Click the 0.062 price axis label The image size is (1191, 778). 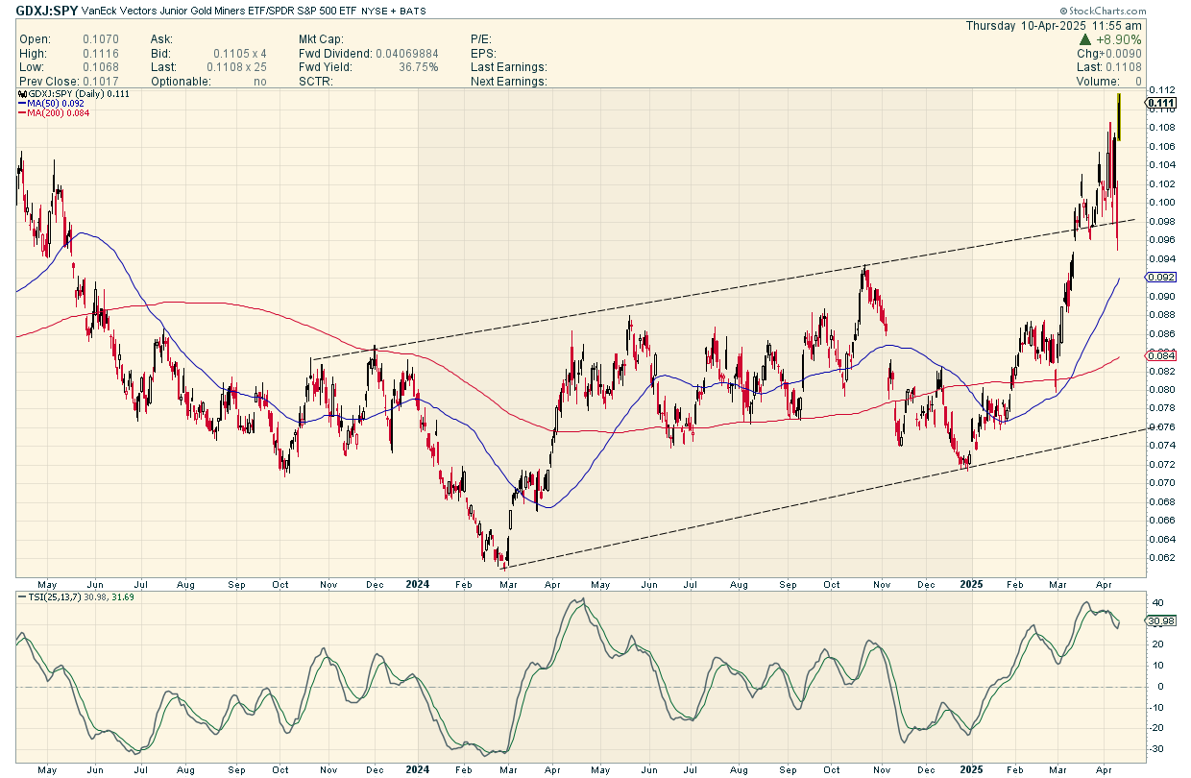pyautogui.click(x=1163, y=558)
